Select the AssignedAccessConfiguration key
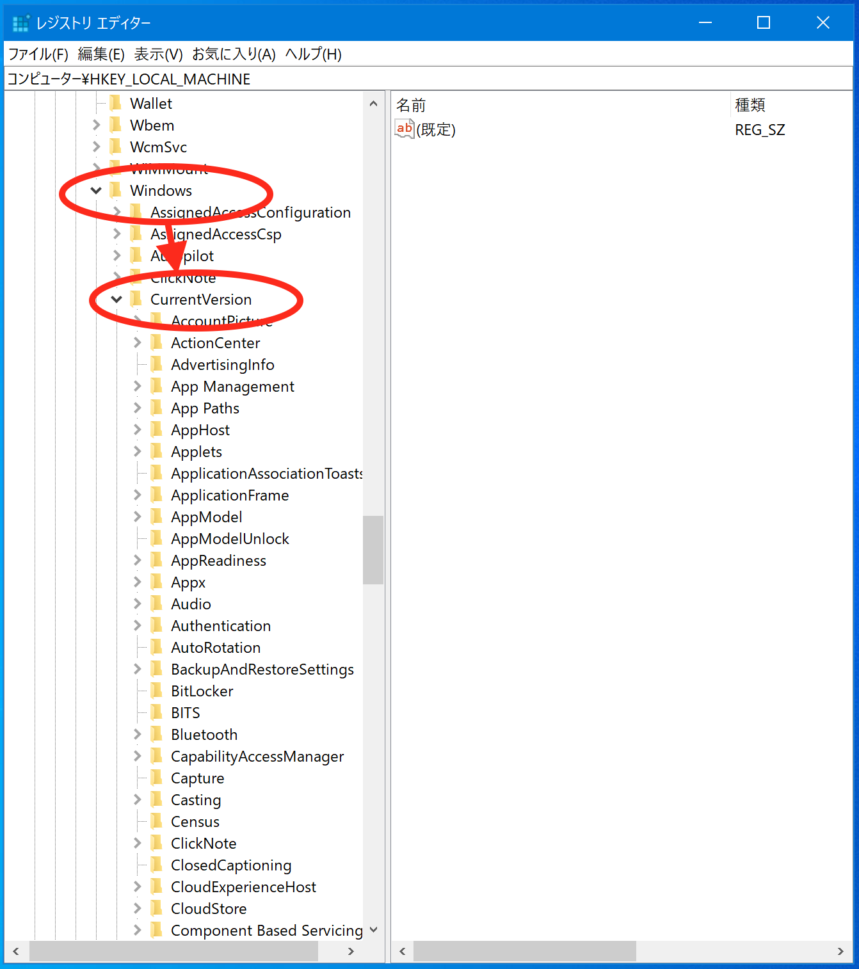The height and width of the screenshot is (969, 859). pos(250,212)
